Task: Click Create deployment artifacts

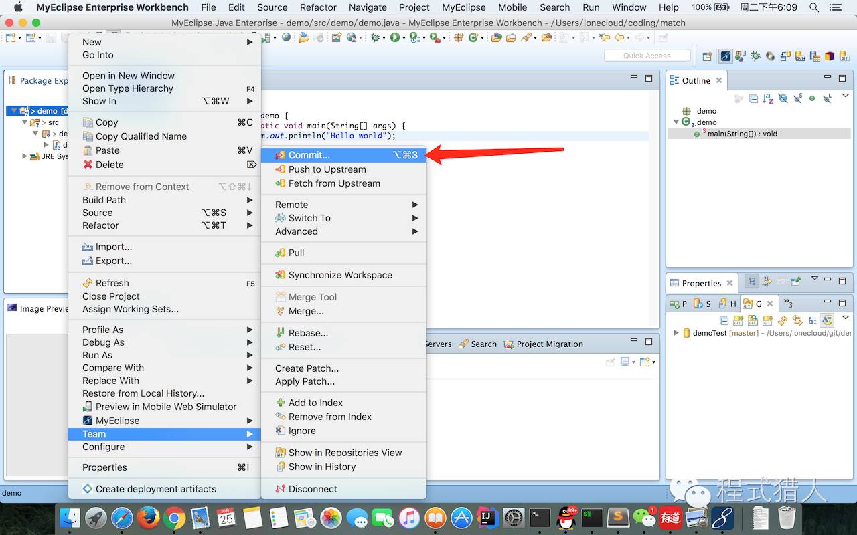Action: point(165,489)
